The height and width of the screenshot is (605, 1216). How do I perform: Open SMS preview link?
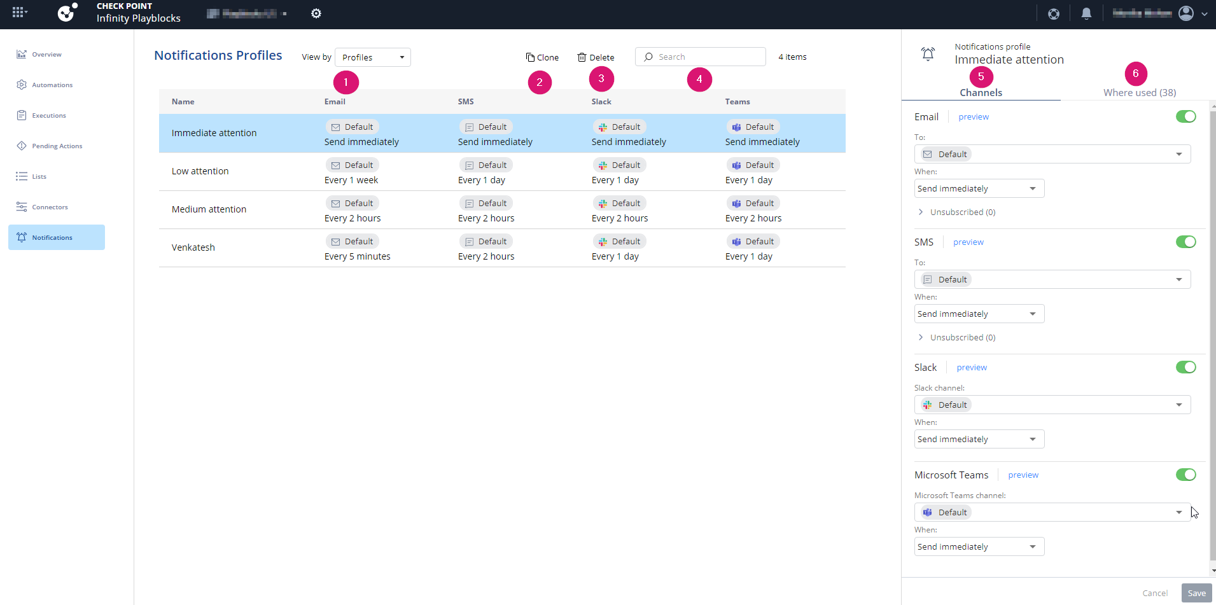[x=968, y=242]
